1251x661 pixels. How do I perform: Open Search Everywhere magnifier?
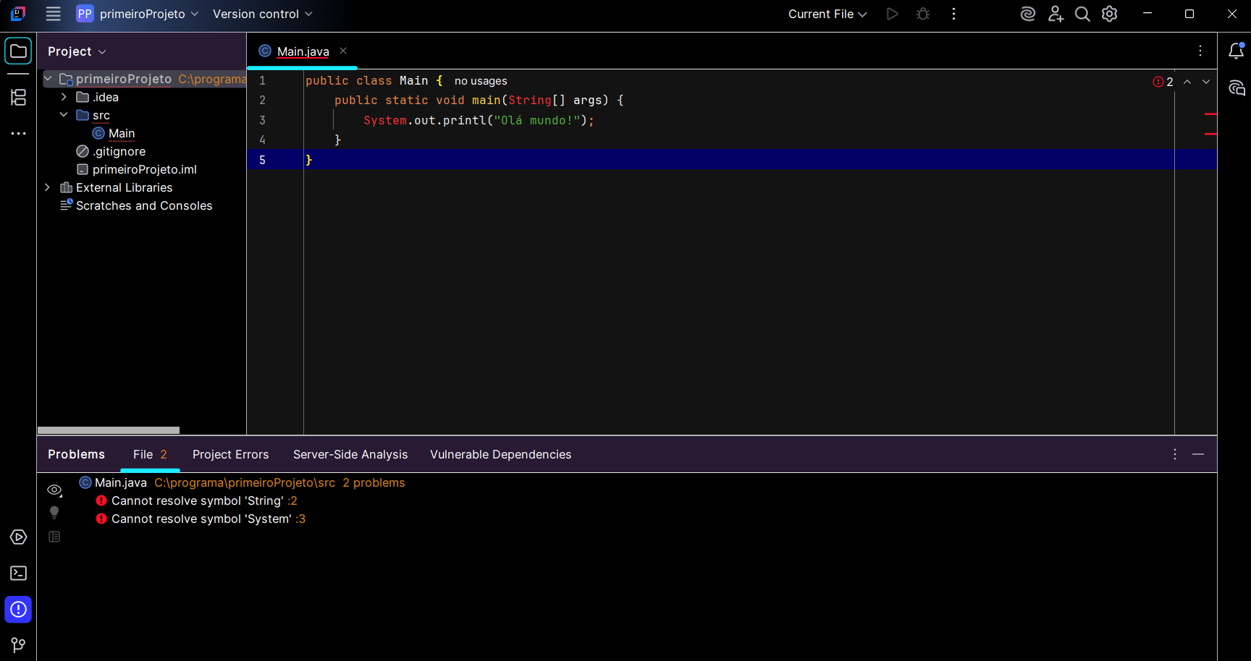[x=1082, y=14]
